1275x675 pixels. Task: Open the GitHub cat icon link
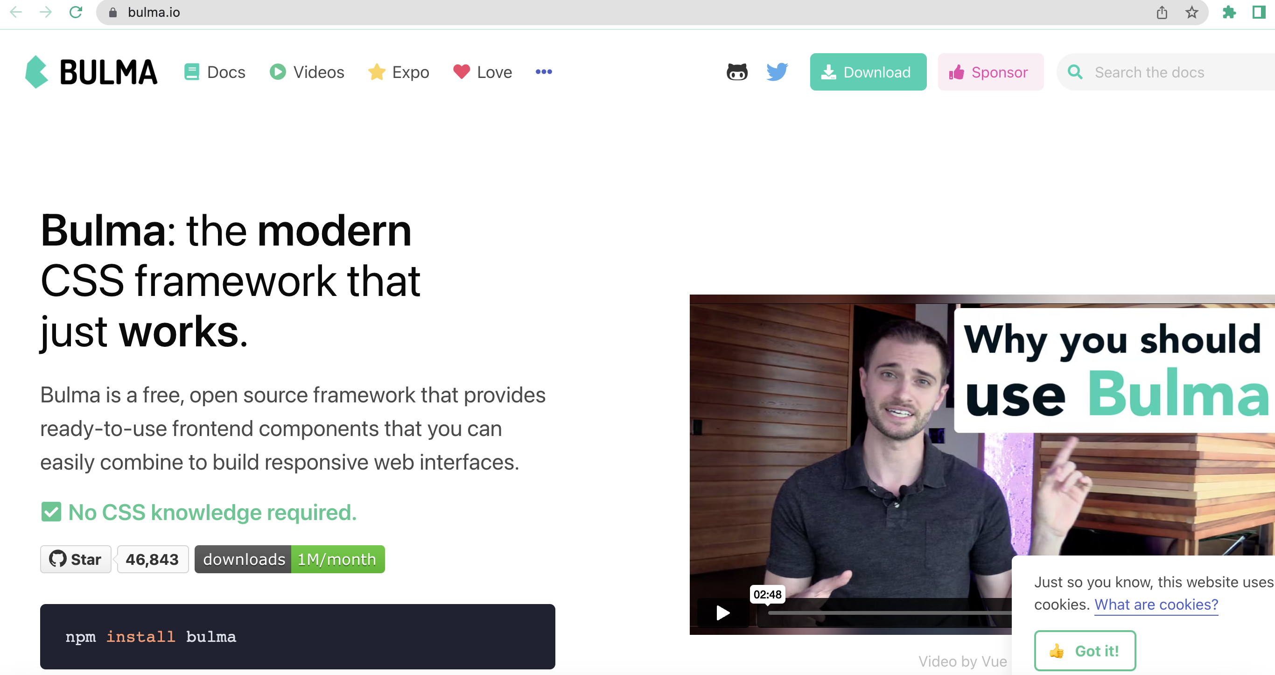click(737, 72)
